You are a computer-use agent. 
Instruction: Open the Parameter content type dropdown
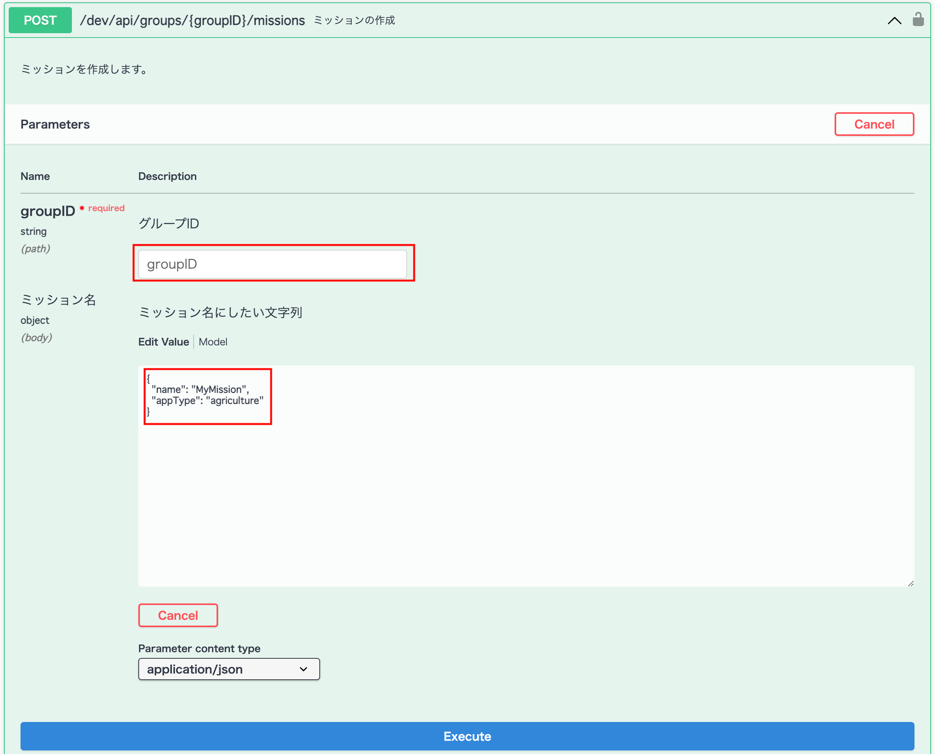tap(228, 669)
